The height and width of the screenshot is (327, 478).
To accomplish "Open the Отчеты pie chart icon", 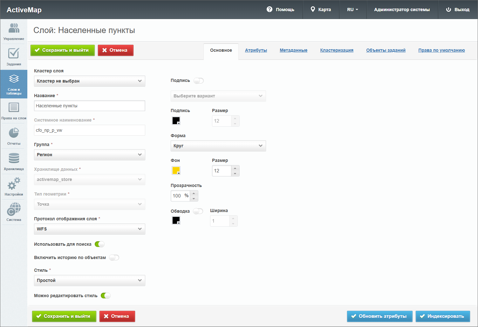I will tap(14, 136).
